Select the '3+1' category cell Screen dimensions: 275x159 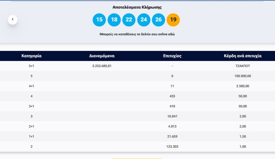click(x=31, y=106)
